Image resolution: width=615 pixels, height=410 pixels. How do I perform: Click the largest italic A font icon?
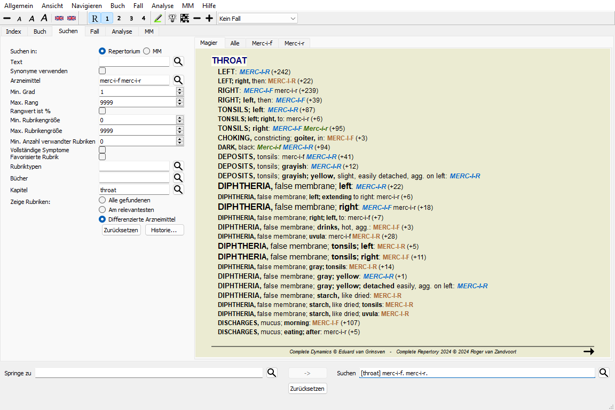(x=44, y=18)
